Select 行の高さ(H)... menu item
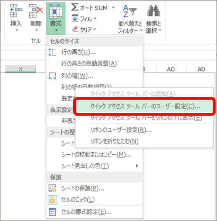 95,52
